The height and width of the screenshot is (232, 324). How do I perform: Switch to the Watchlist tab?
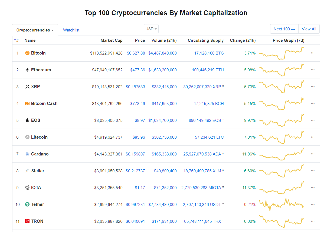(71, 30)
